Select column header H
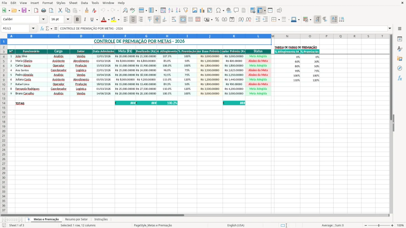The height and width of the screenshot is (228, 406). 167,36
